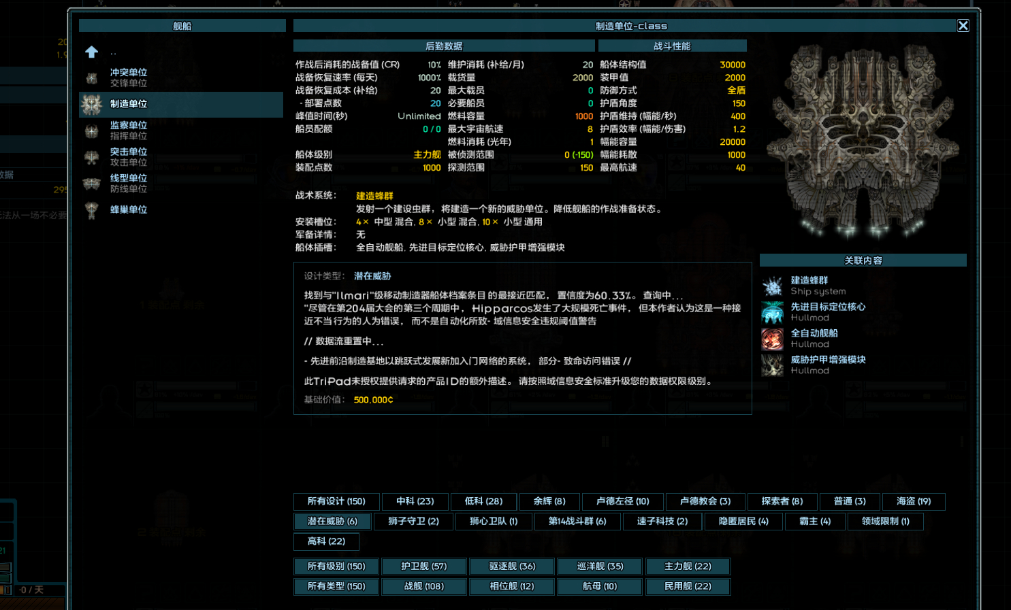Open 先进目标定位核心 hullmod icon
The height and width of the screenshot is (610, 1011).
click(773, 312)
